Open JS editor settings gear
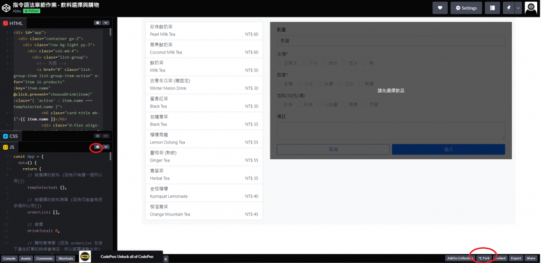542x263 pixels. click(98, 147)
